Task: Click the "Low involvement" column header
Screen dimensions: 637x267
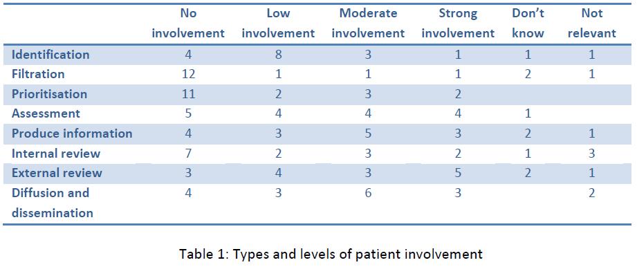Action: coord(278,23)
